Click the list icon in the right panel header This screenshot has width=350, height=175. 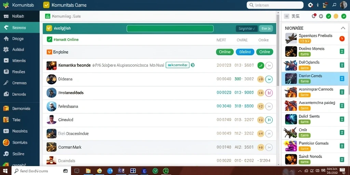(x=287, y=16)
